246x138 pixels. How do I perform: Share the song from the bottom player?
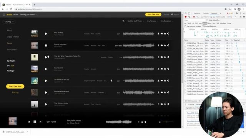pos(145,122)
